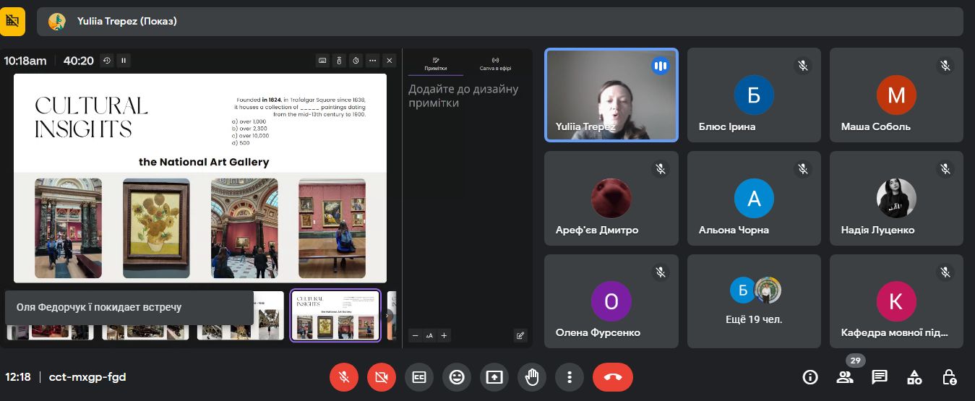Click Блюс Ірина's participant tile
Screen dimensions: 975x401
[754, 95]
